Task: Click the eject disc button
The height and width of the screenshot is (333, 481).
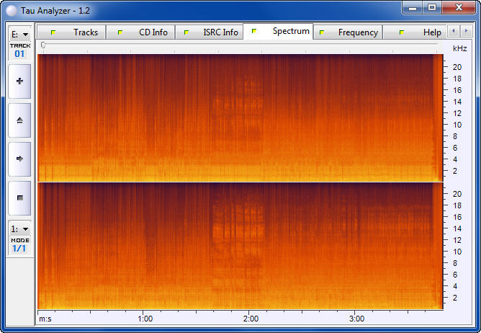Action: pyautogui.click(x=19, y=120)
